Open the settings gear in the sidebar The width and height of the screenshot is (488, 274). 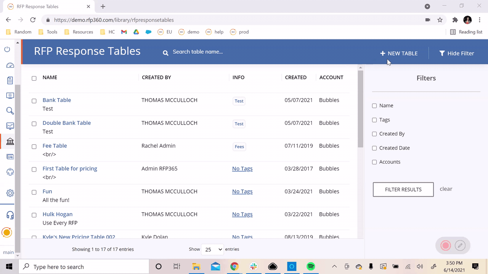pos(10,193)
